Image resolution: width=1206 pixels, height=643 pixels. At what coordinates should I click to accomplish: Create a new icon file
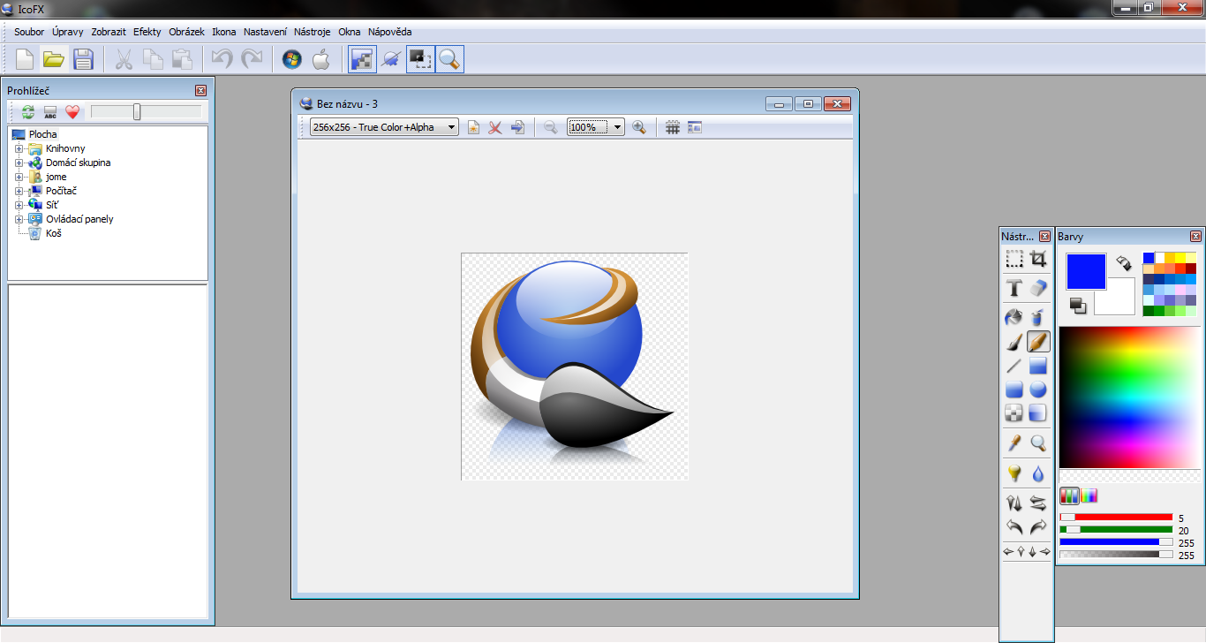(x=26, y=59)
